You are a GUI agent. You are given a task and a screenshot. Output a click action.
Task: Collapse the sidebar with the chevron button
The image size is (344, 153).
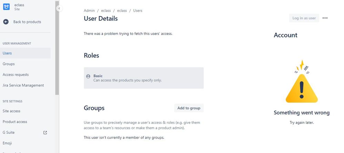[59, 8]
